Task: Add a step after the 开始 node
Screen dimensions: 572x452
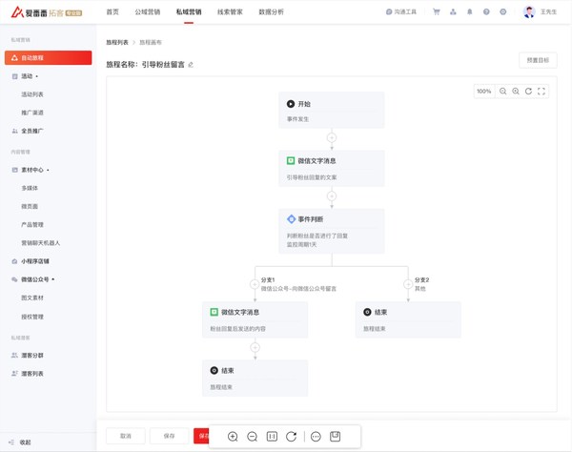Action: [x=332, y=138]
